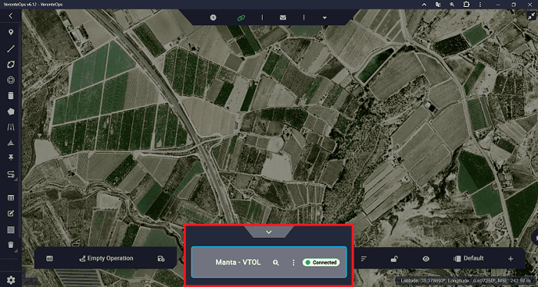Click the trash delete icon in sidebar
The width and height of the screenshot is (538, 287).
11,245
